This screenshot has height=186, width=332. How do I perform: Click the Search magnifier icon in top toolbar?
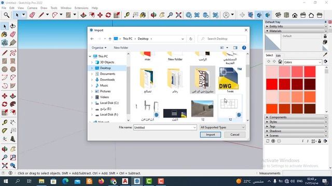tap(7, 15)
